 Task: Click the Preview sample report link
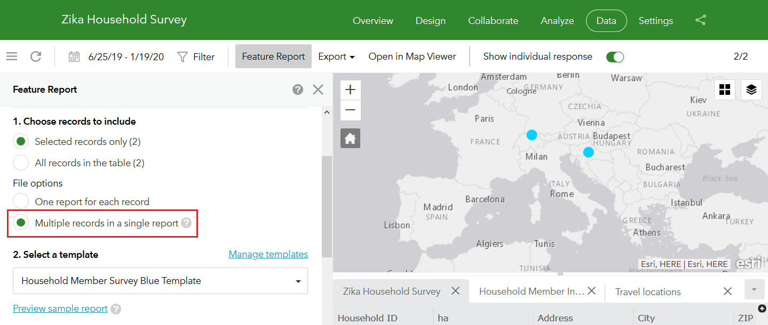(x=60, y=308)
